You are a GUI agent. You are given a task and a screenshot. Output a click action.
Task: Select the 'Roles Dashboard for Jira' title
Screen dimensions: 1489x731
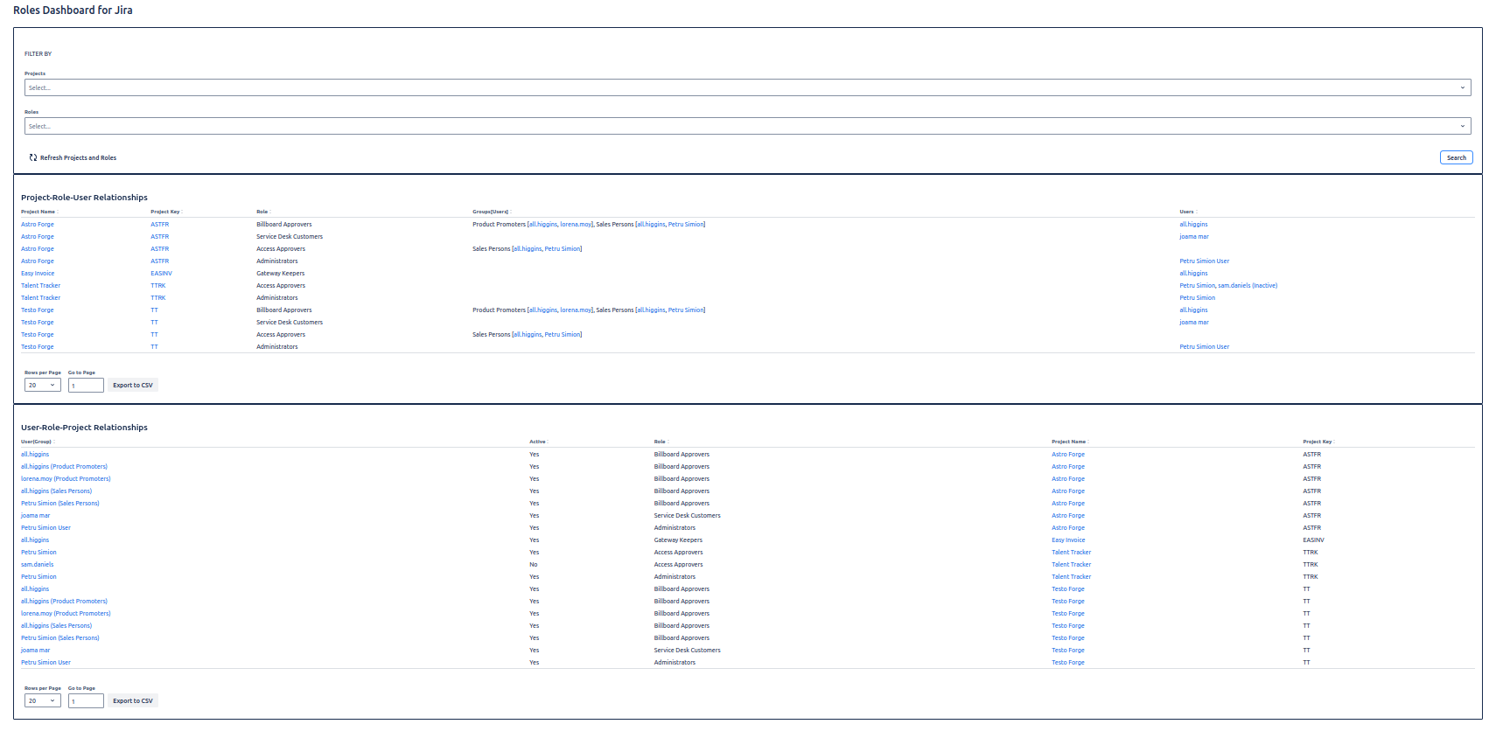(x=73, y=10)
